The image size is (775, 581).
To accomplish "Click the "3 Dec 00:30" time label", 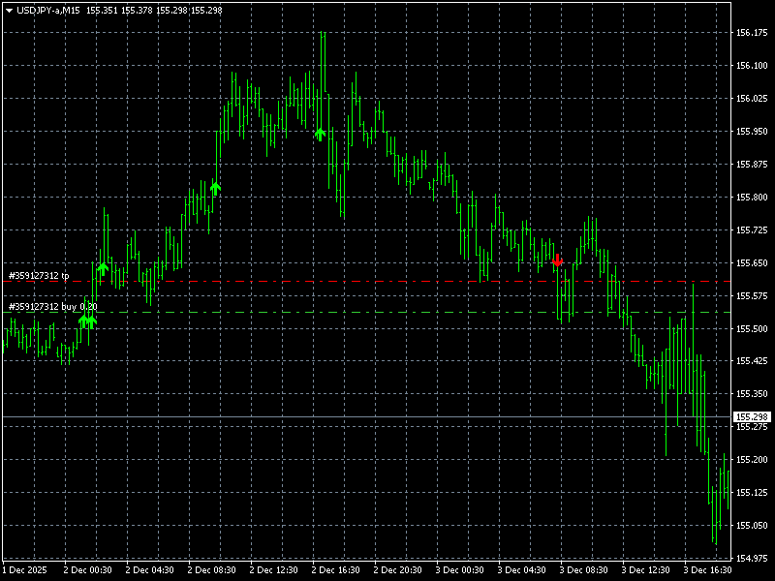I will (x=459, y=570).
